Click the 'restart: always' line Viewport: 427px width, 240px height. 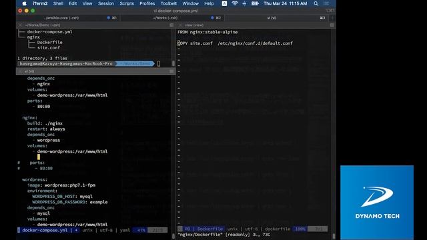(x=46, y=129)
